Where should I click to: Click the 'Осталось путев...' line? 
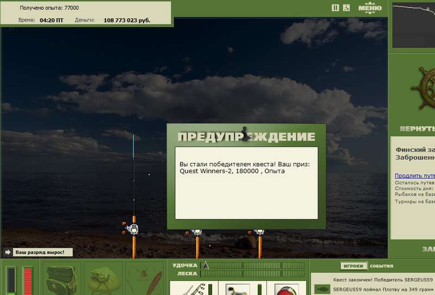415,183
